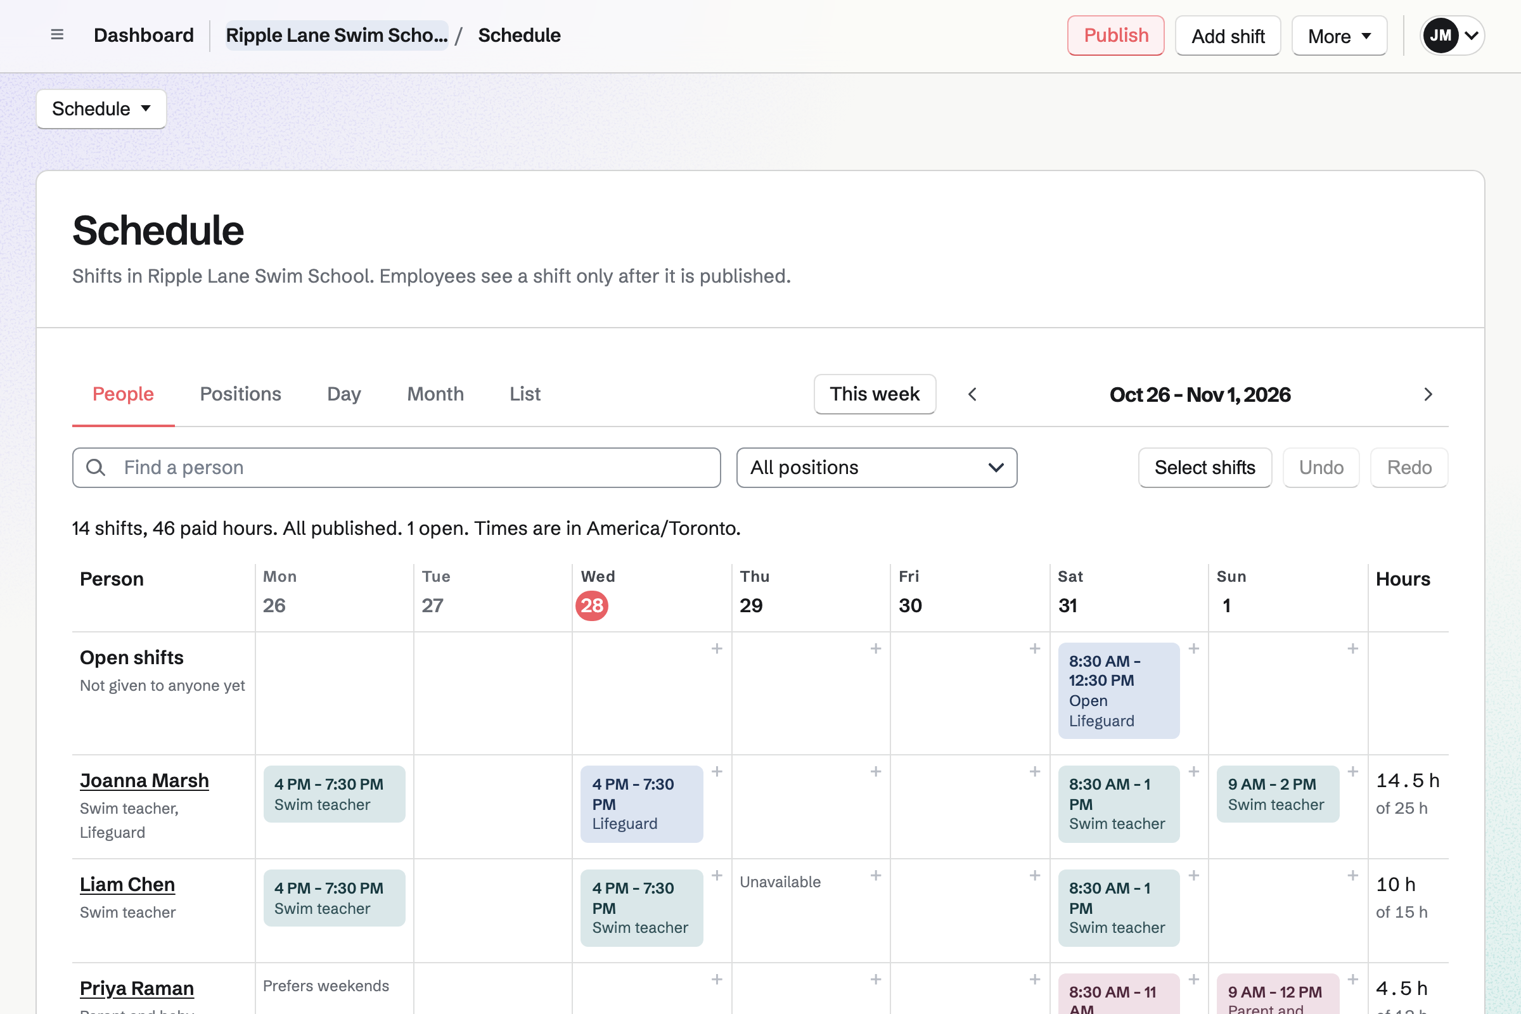The image size is (1521, 1014).
Task: Add Wednesday shift for Priya Raman
Action: point(717,980)
